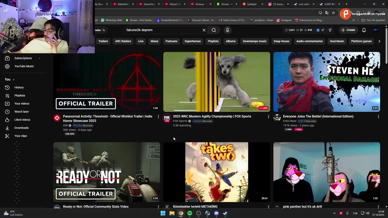Screen dimensions: 388x218
Task: Open Everyone Joins The Battle video title
Action: click(318, 116)
